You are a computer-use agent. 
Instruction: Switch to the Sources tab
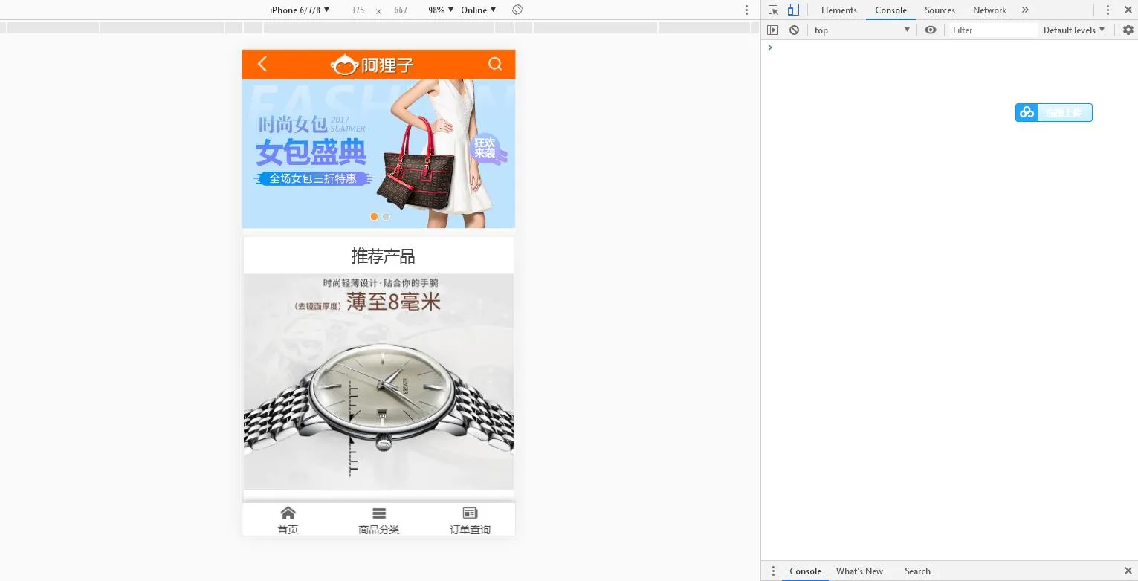[940, 10]
